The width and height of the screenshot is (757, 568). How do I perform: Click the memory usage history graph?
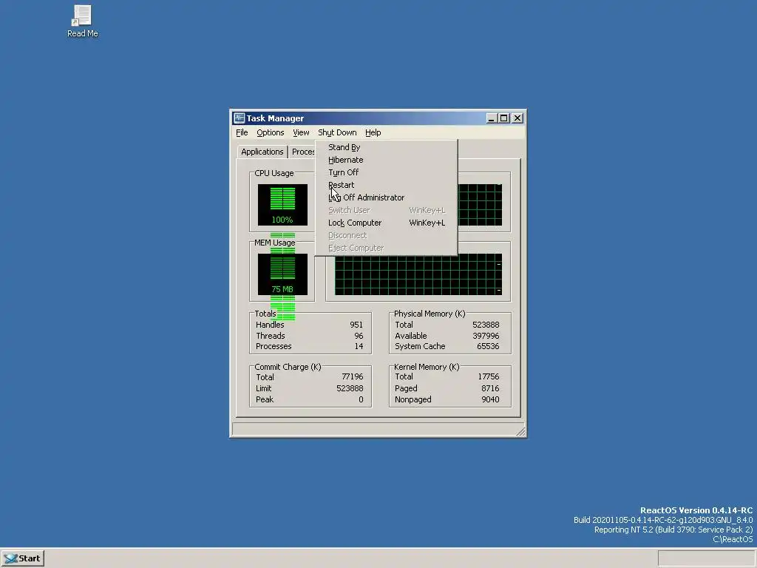pos(418,274)
